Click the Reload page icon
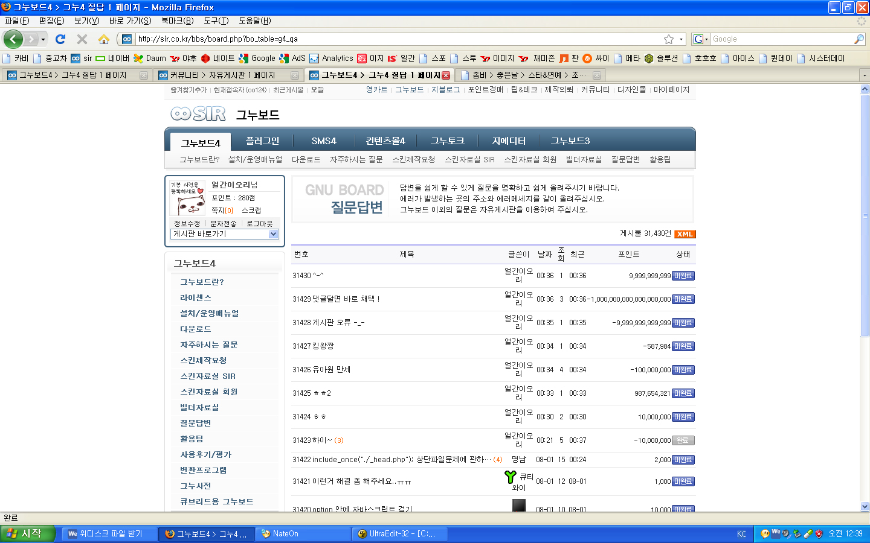 [60, 39]
